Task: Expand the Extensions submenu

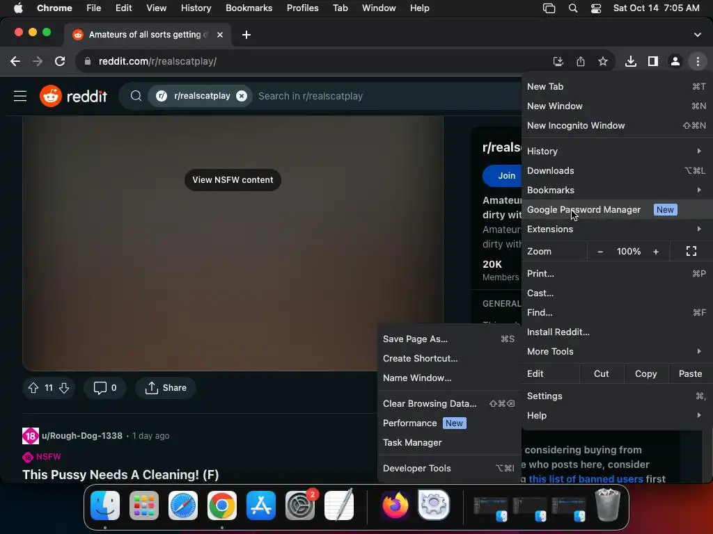Action: (x=616, y=229)
